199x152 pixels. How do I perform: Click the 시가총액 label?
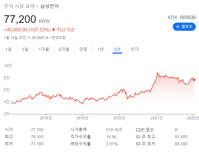tap(79, 130)
